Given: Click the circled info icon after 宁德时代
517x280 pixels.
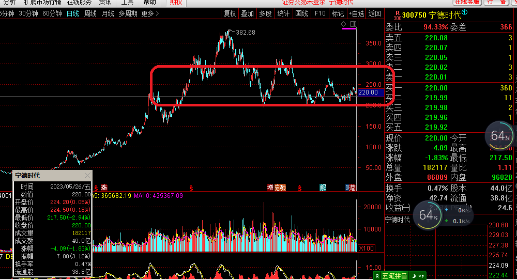Looking at the screenshot, I should click(464, 12).
